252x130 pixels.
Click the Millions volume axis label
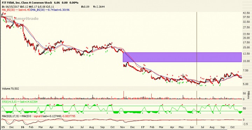point(248,95)
